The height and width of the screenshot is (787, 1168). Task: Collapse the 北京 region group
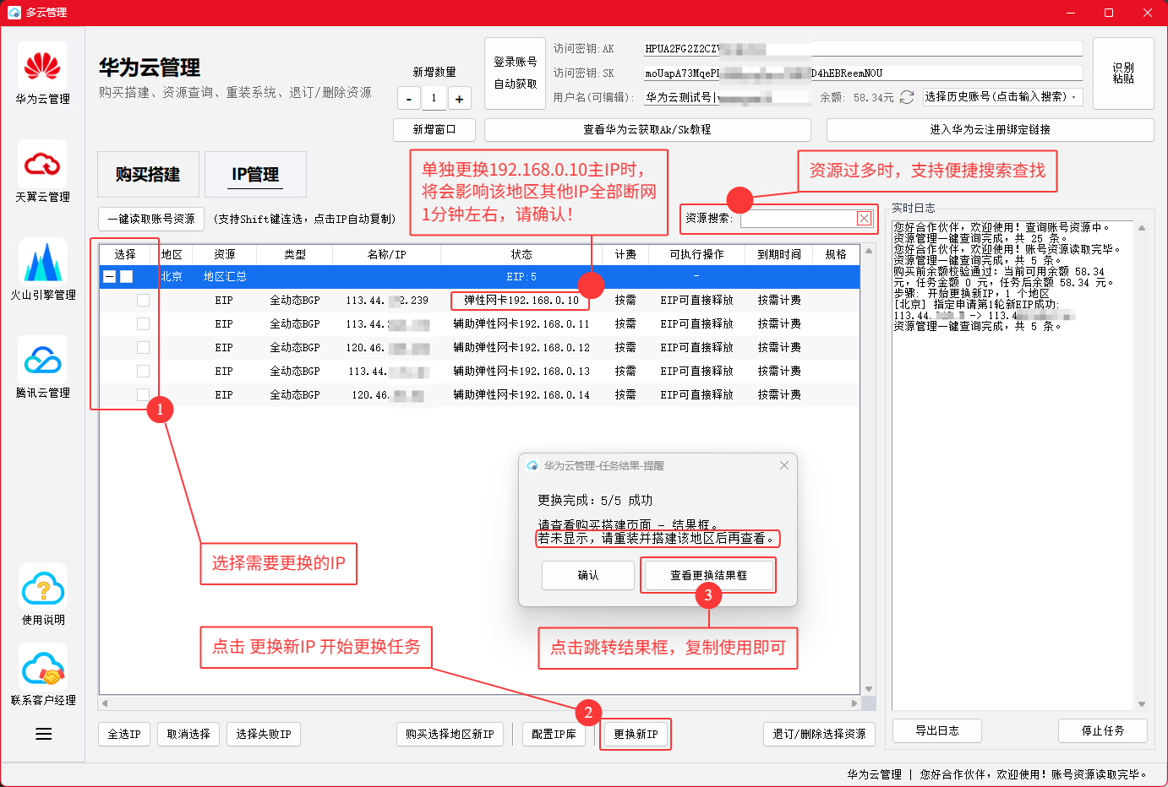[110, 276]
